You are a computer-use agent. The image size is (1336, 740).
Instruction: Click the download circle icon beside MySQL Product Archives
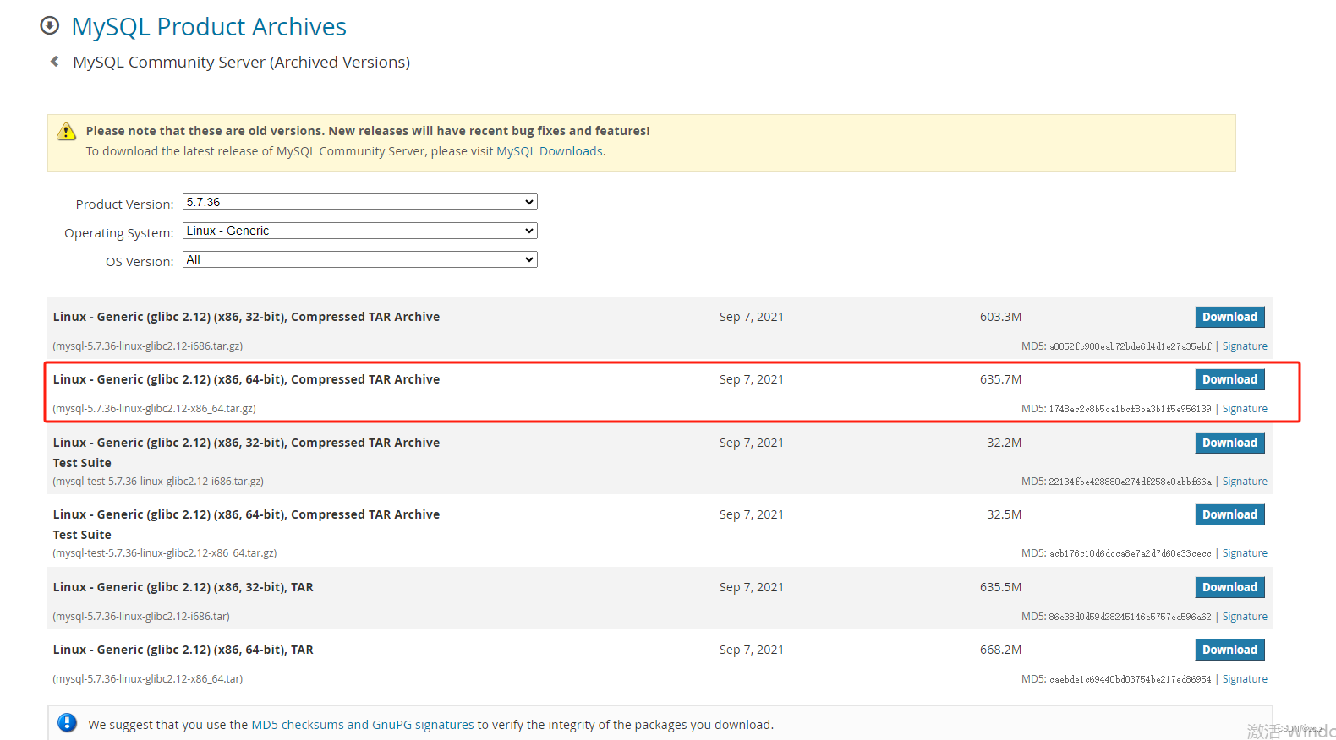click(x=50, y=25)
